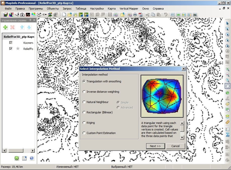Image resolution: width=231 pixels, height=170 pixels.
Task: Click the Layer Control stack icon
Action: (x=227, y=116)
